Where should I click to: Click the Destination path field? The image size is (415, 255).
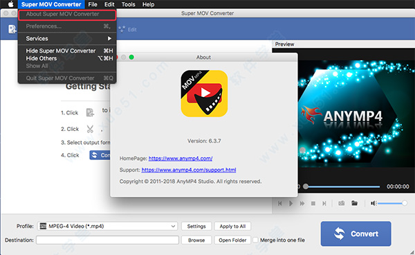(x=107, y=240)
